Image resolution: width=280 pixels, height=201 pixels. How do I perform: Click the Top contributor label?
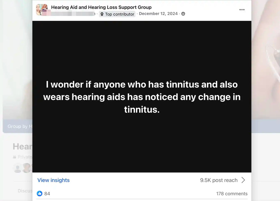coord(119,14)
